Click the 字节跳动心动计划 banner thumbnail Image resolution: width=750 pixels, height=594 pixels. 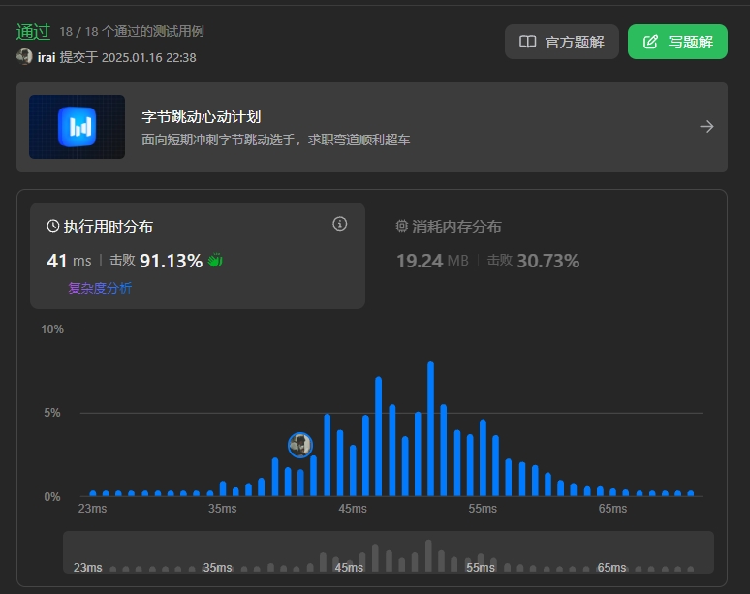coord(77,127)
